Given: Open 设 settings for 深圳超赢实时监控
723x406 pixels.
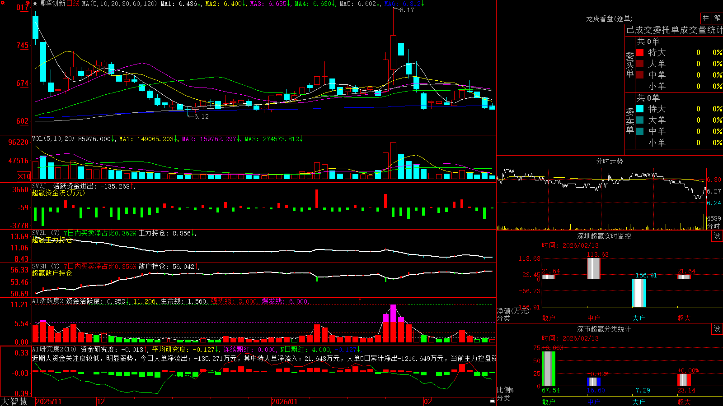Looking at the screenshot, I should pyautogui.click(x=717, y=236).
